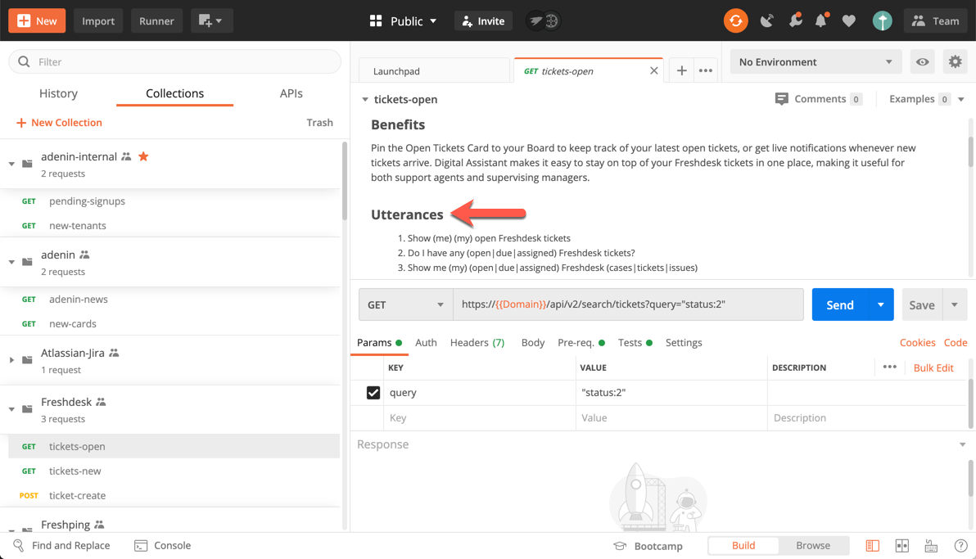Open the params table ellipsis options
The height and width of the screenshot is (559, 976).
pos(889,367)
